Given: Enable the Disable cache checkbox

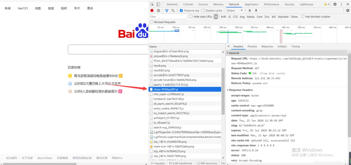Looking at the screenshot, I should 203,11.
